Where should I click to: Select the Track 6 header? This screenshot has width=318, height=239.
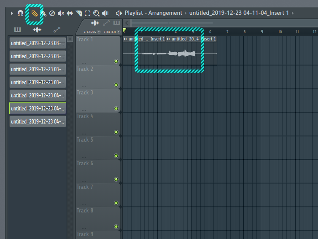[98, 172]
